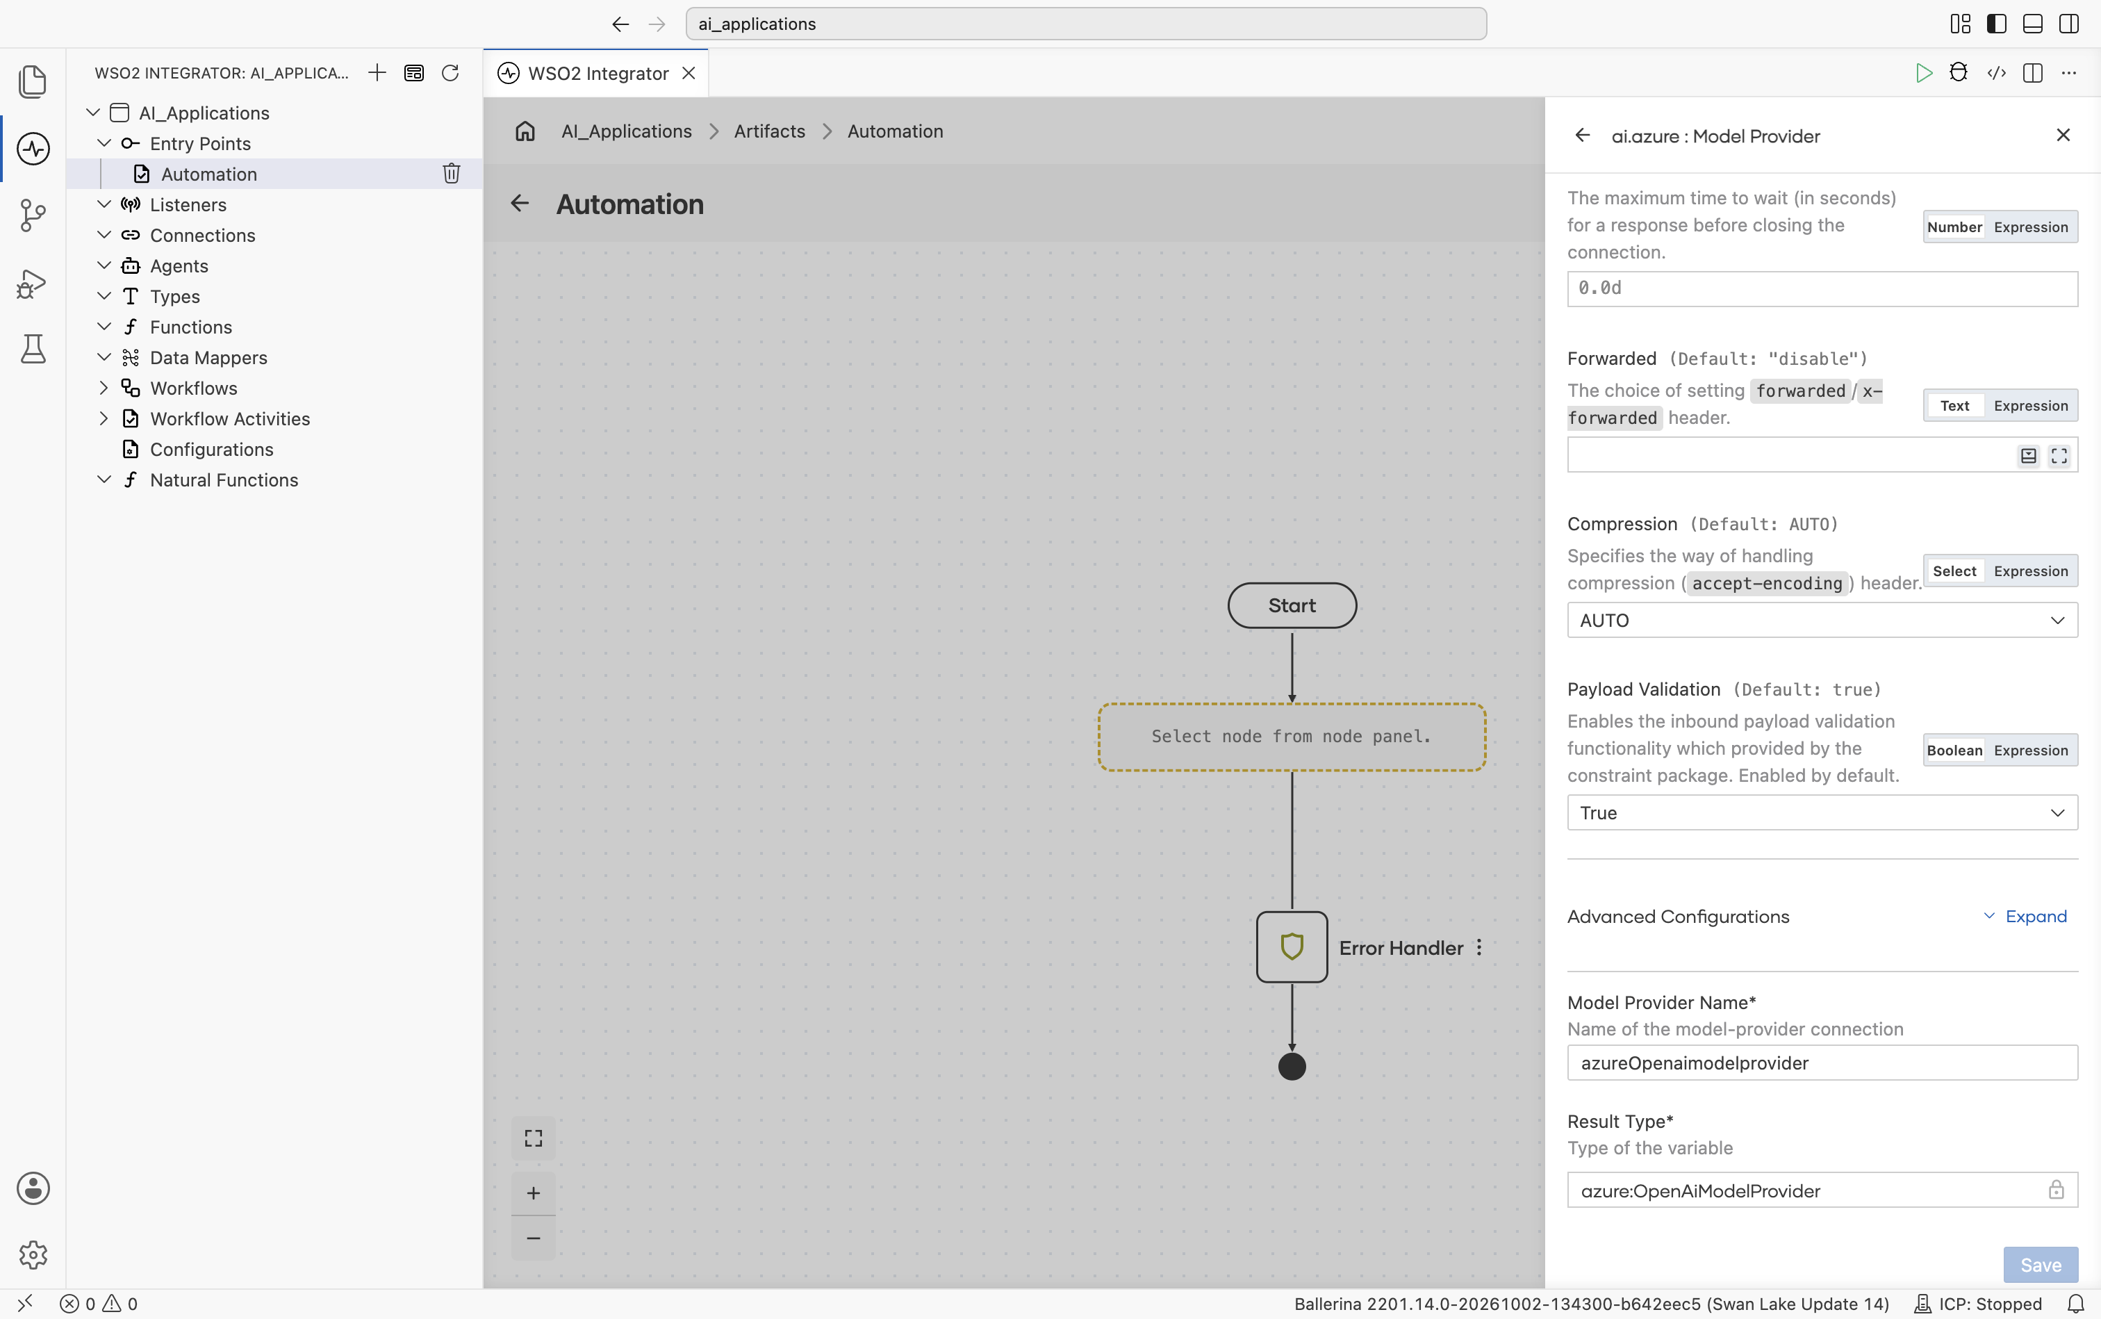Click the home icon in breadcrumb

[x=525, y=131]
